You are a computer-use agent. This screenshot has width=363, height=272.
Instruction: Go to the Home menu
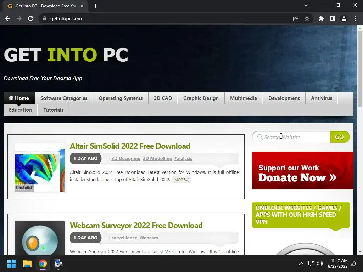tap(19, 98)
